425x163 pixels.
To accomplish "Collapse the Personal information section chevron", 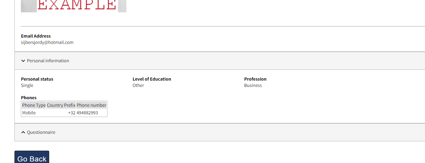I will point(23,61).
